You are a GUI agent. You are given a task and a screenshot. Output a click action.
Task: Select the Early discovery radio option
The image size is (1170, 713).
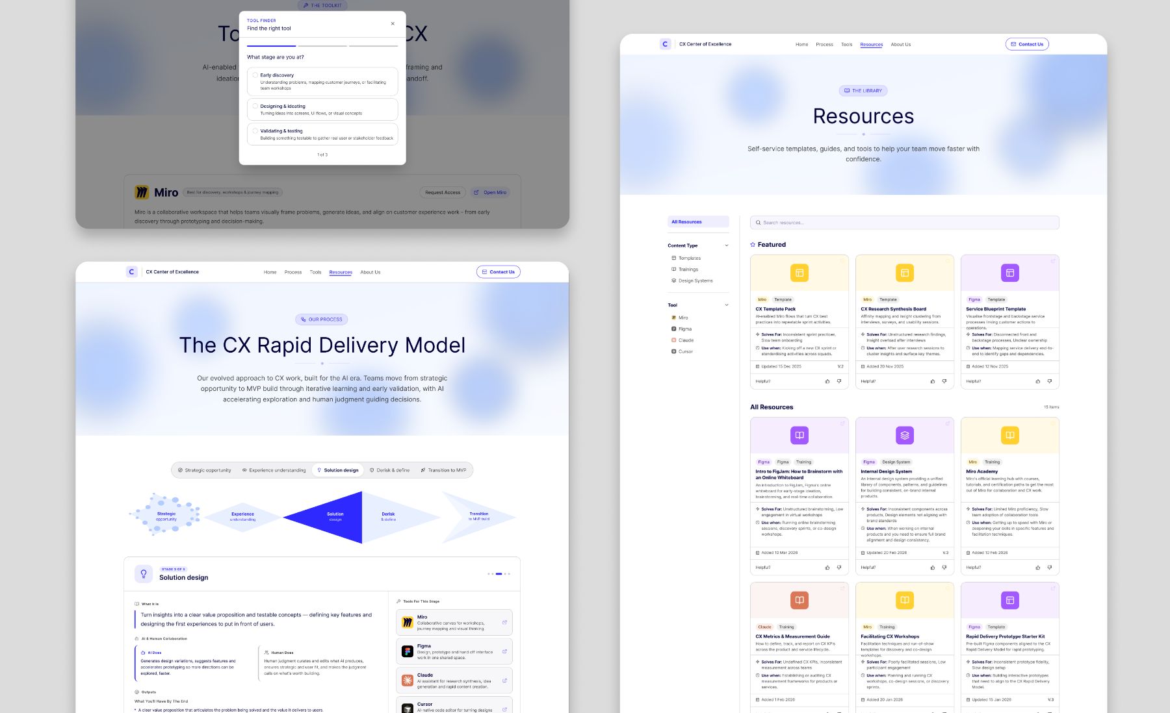[x=255, y=75]
